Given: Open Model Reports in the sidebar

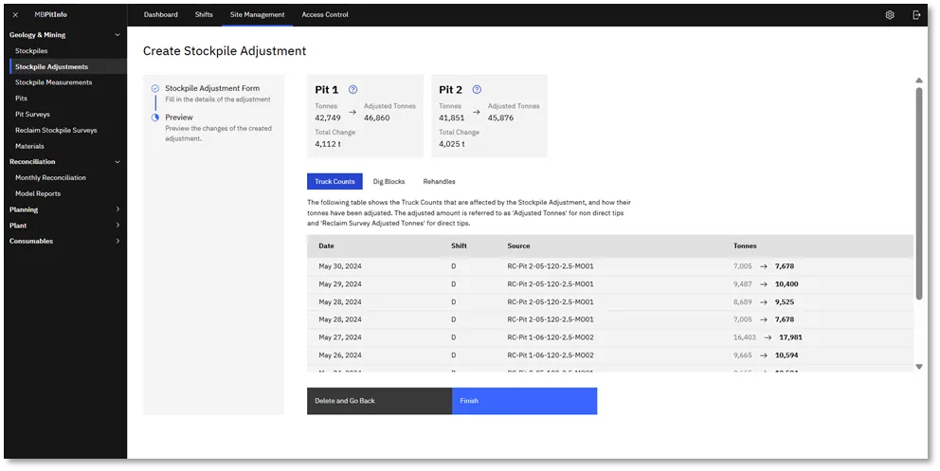Looking at the screenshot, I should click(x=38, y=193).
